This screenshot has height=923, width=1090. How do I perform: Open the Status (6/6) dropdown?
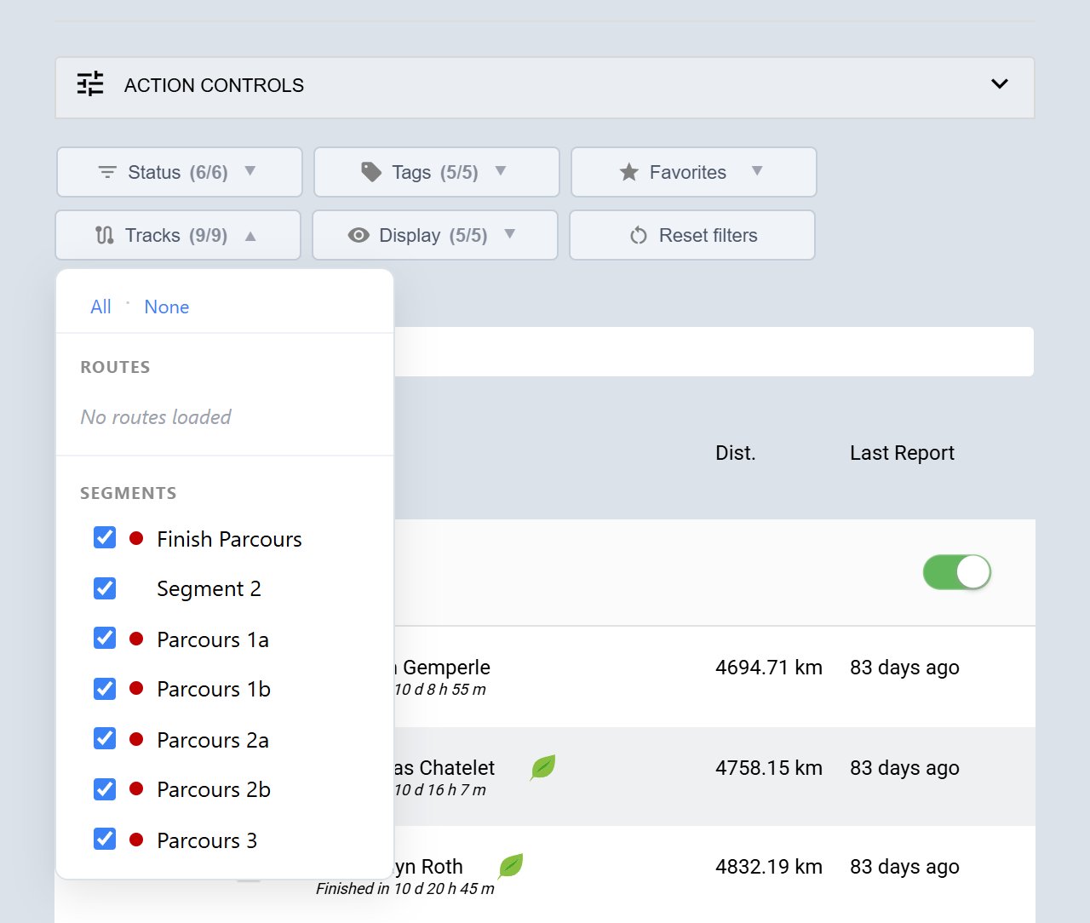[180, 172]
